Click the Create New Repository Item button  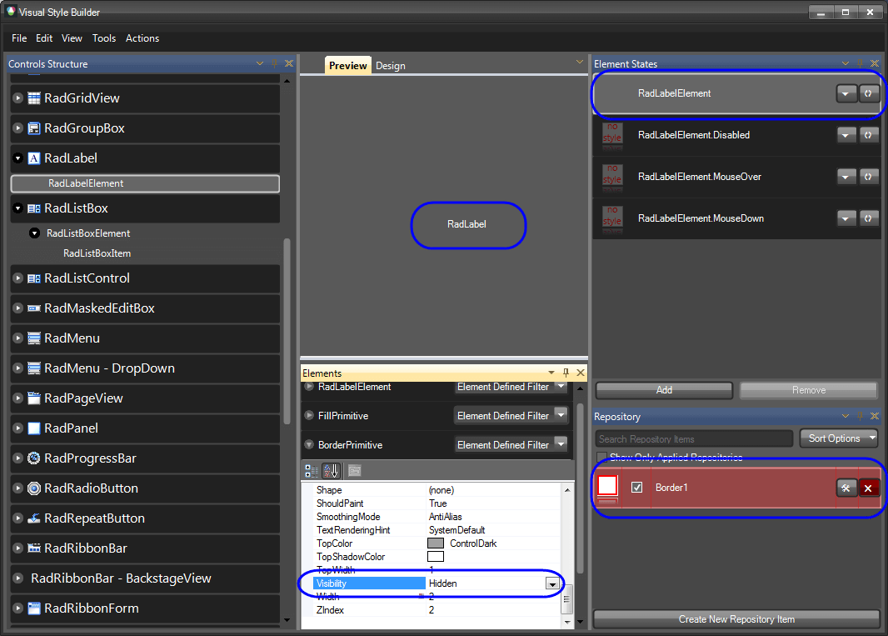tap(736, 619)
